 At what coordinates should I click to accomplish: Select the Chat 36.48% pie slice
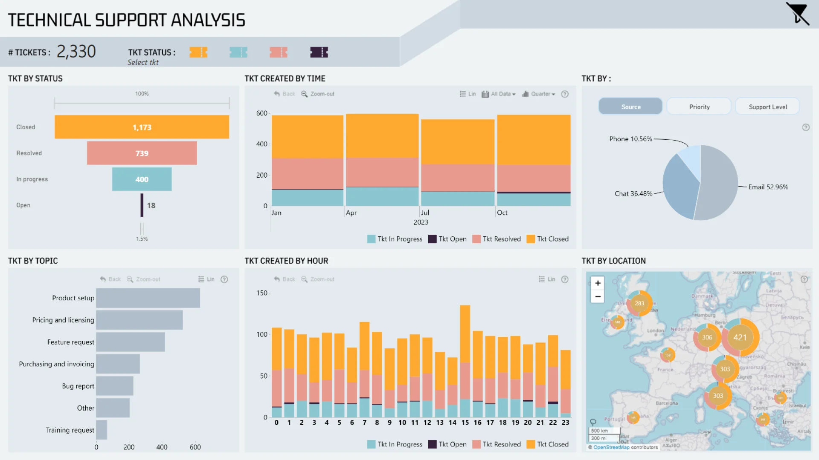[x=680, y=187]
